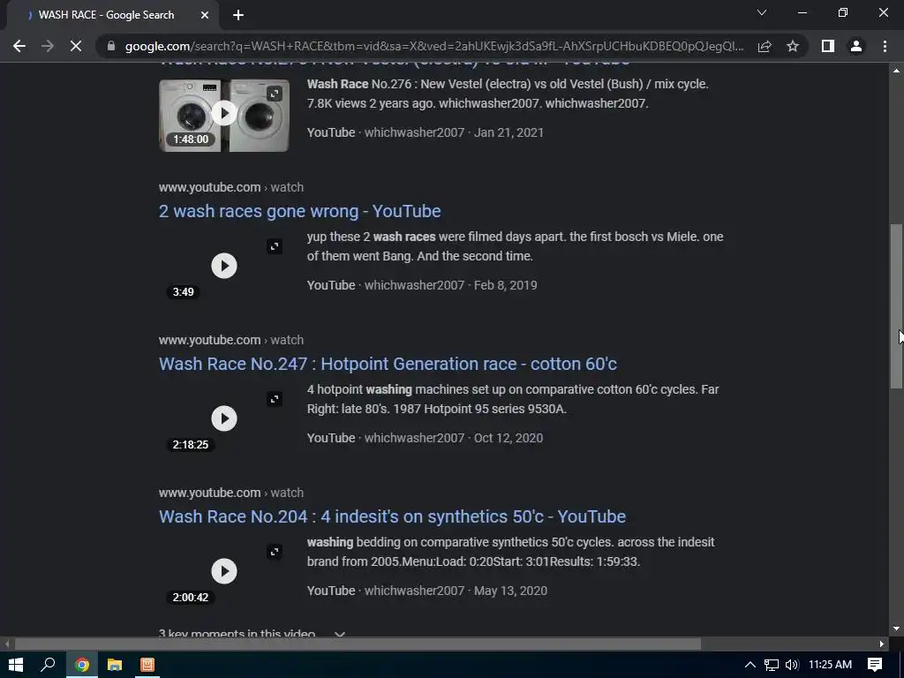Screen dimensions: 904x678
Task: Close the WASH RACE Google Search tab
Action: pos(205,15)
